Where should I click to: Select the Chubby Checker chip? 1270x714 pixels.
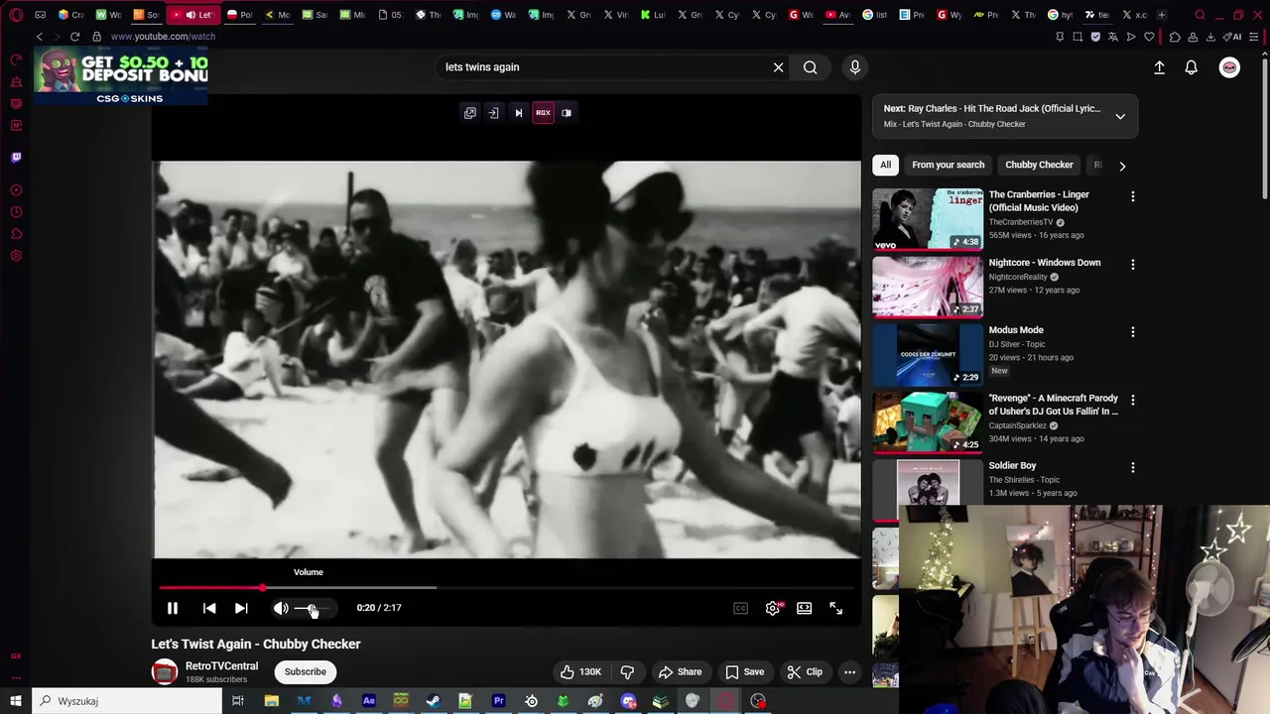tap(1039, 165)
